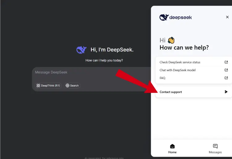232x159 pixels.
Task: Click the Home tab icon
Action: [172, 146]
